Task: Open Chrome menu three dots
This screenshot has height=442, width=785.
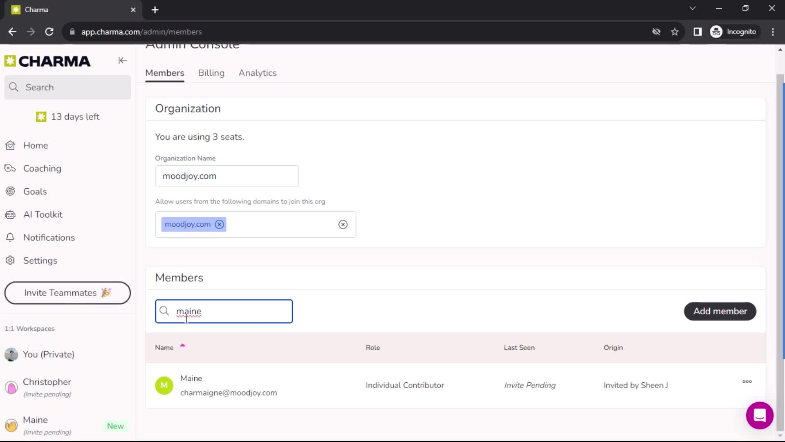Action: (x=772, y=32)
